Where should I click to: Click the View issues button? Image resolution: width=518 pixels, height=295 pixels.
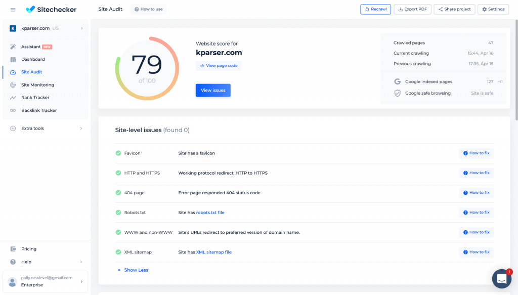[x=213, y=90]
